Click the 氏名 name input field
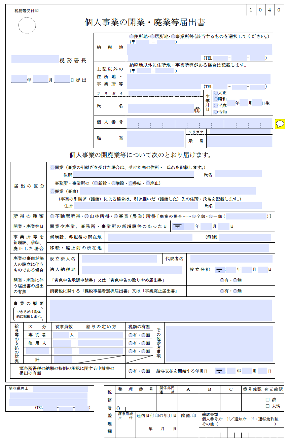The image size is (288, 443). (161, 109)
